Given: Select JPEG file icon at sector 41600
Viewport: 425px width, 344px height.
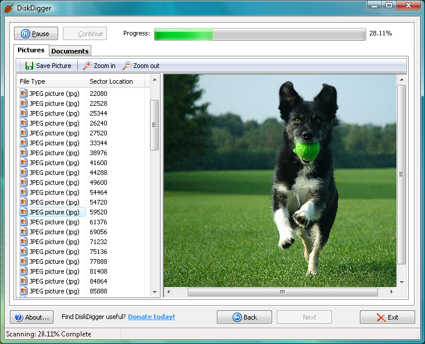Looking at the screenshot, I should pos(24,163).
